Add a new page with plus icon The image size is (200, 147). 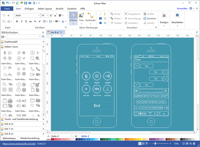76,136
